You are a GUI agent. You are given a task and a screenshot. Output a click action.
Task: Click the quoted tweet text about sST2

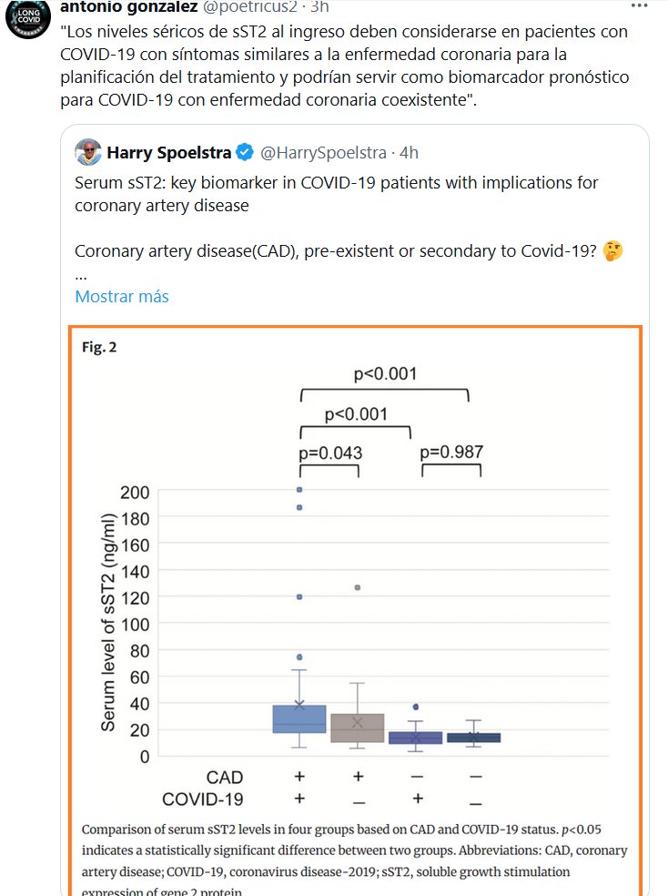tap(336, 193)
